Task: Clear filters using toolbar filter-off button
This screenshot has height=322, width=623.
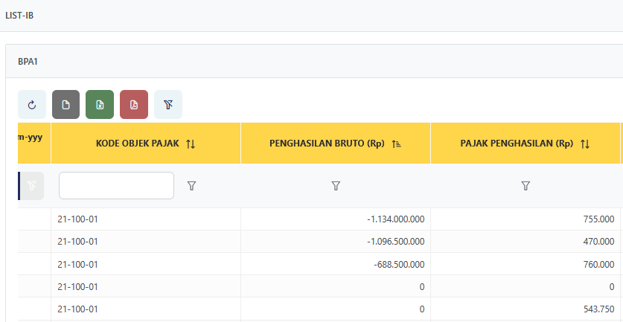Action: point(168,104)
